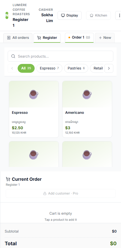Select the All 25 category chip
The height and width of the screenshot is (248, 121).
[26, 68]
